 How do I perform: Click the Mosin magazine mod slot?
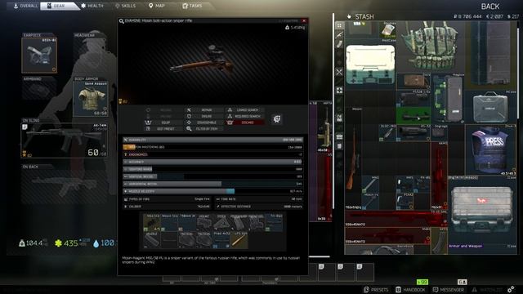pos(152,223)
